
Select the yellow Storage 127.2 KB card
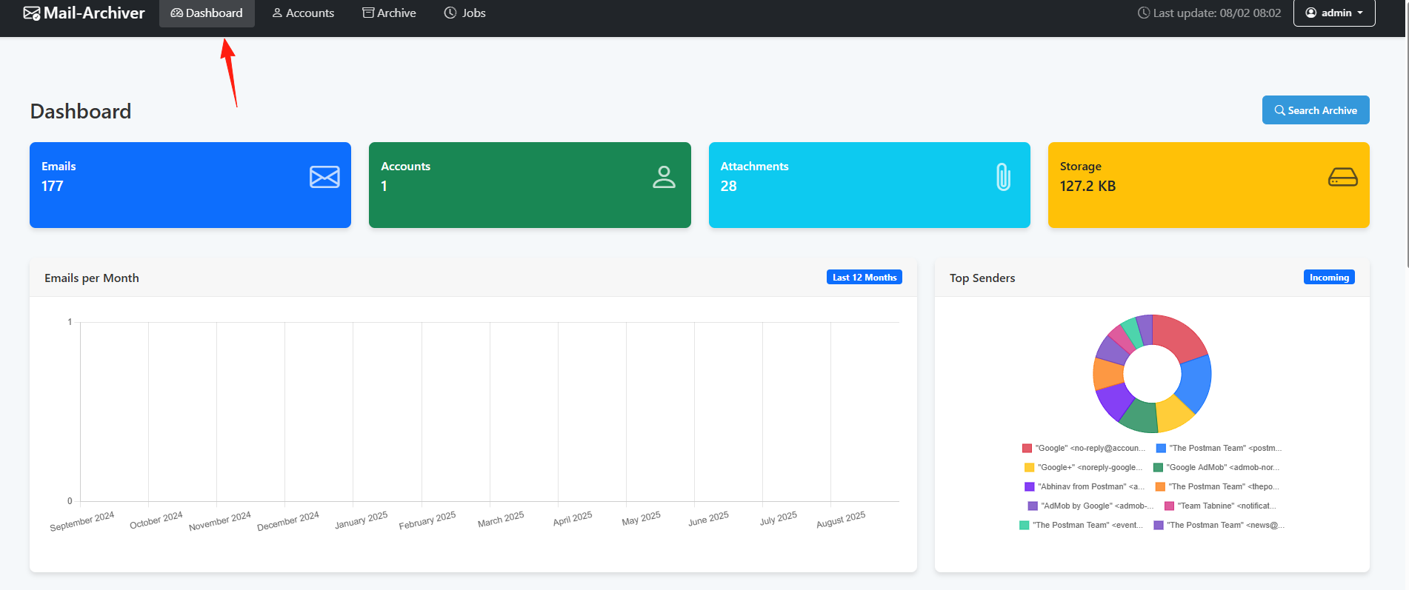point(1209,185)
